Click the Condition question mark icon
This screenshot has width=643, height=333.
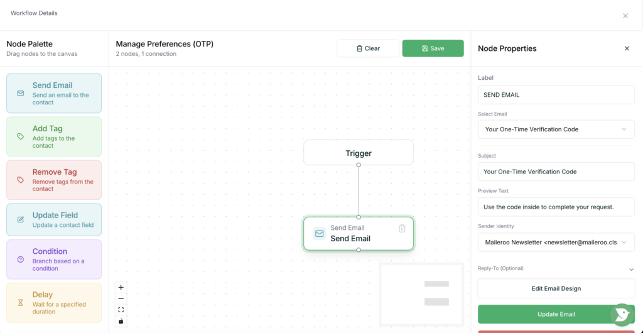pos(21,259)
